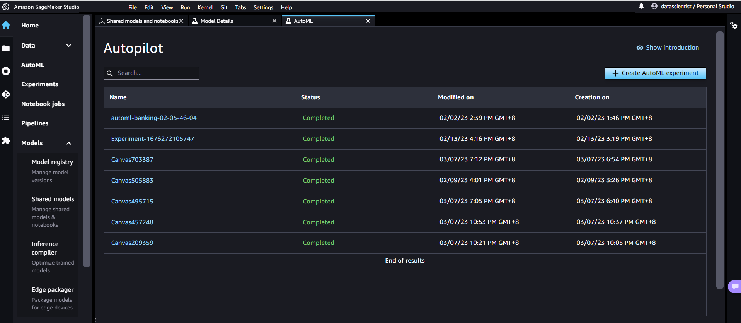Open the View menu
This screenshot has width=741, height=323.
167,7
